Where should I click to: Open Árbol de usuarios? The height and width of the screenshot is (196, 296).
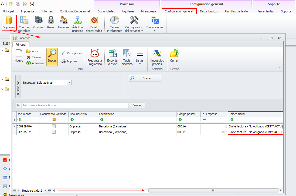pyautogui.click(x=78, y=24)
